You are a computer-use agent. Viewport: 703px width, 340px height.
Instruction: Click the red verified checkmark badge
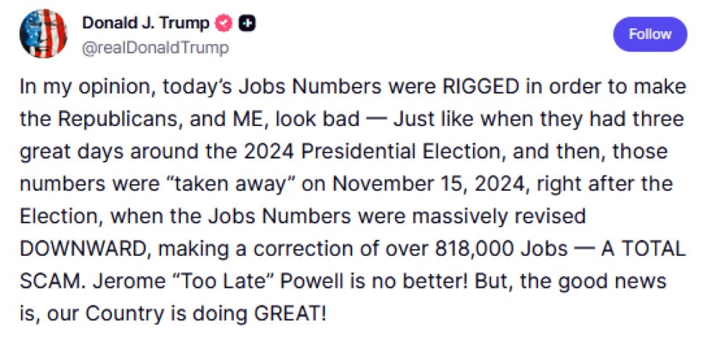[224, 22]
